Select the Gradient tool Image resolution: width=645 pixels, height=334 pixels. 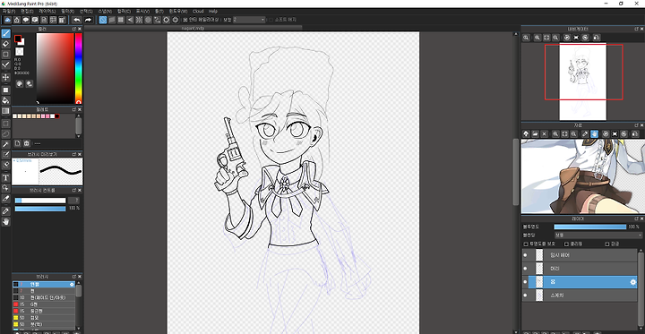click(x=5, y=111)
